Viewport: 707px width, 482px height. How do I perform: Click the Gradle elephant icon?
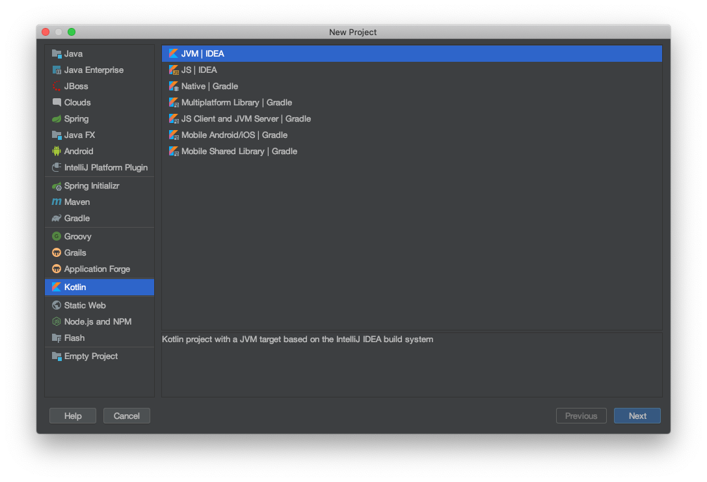tap(57, 218)
